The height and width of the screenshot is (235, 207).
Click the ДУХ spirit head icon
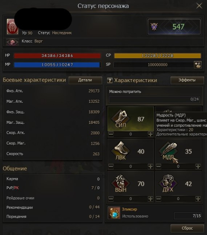pyautogui.click(x=168, y=183)
